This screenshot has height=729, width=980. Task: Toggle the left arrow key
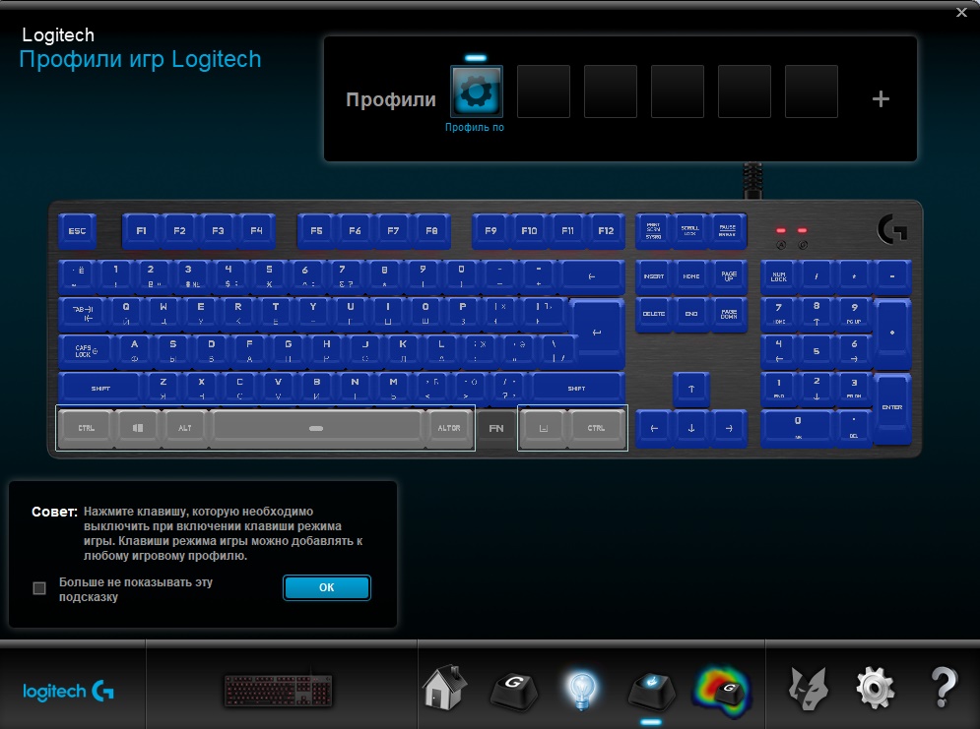click(654, 428)
